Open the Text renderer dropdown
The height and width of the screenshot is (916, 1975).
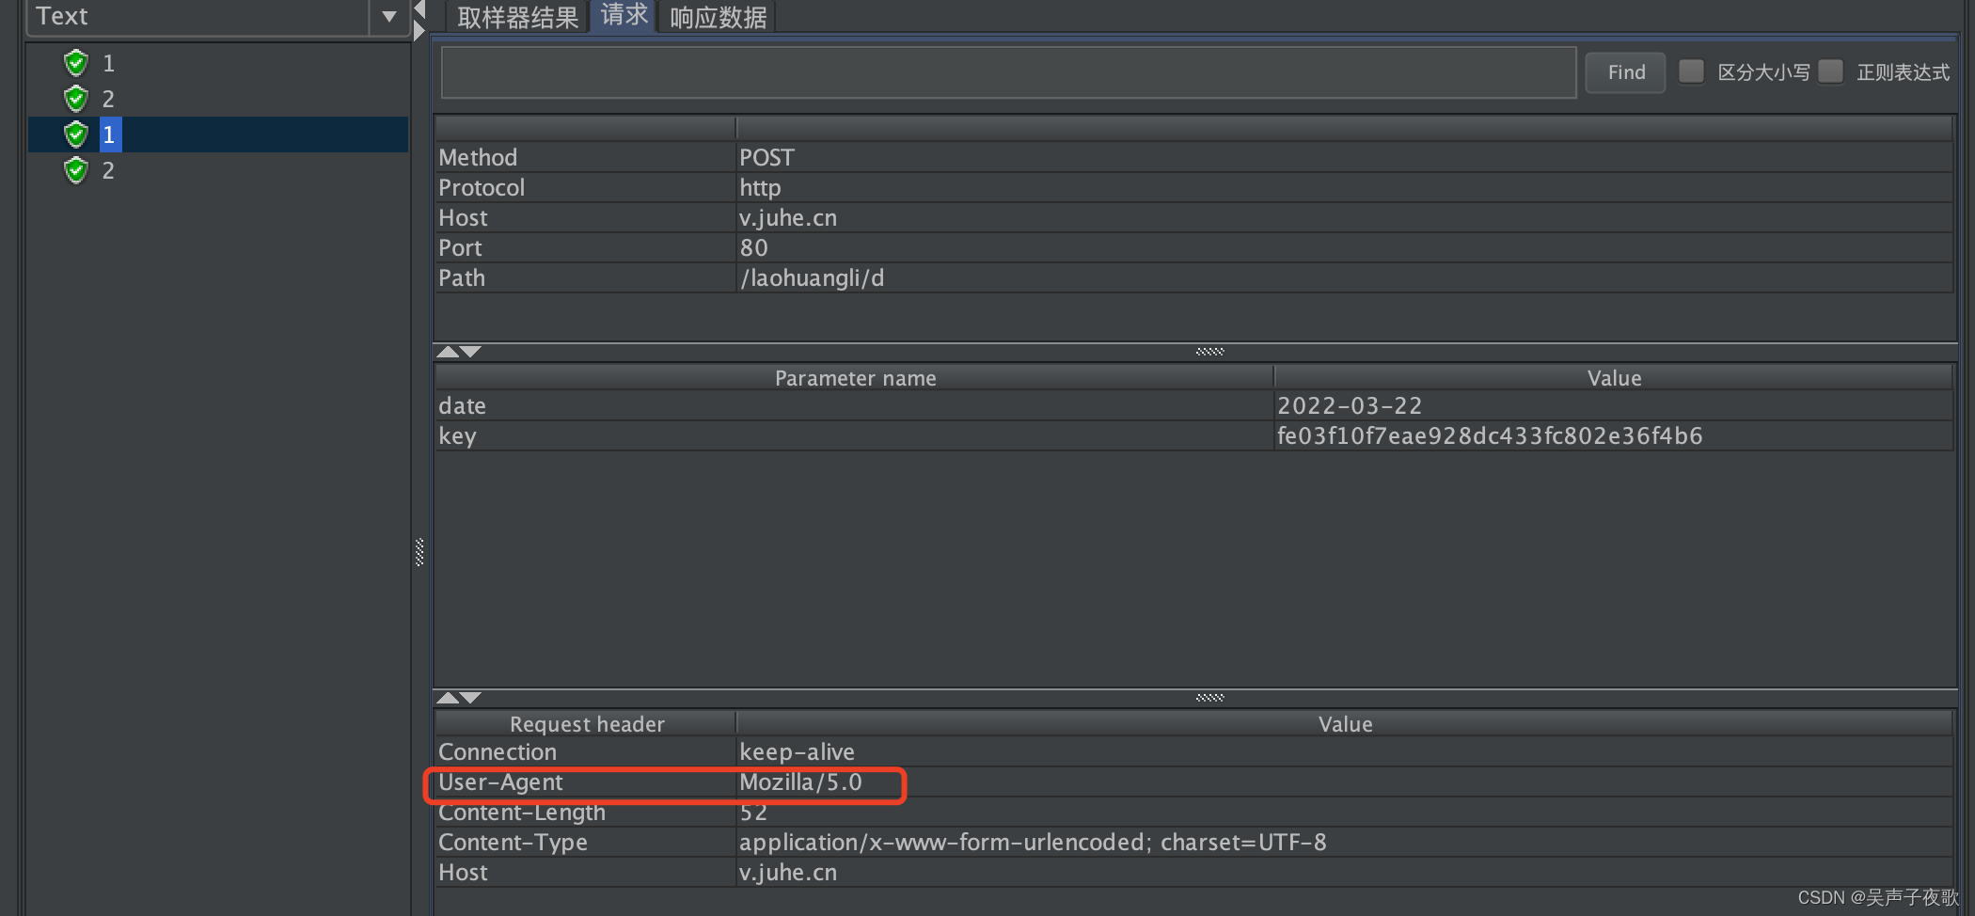(388, 16)
